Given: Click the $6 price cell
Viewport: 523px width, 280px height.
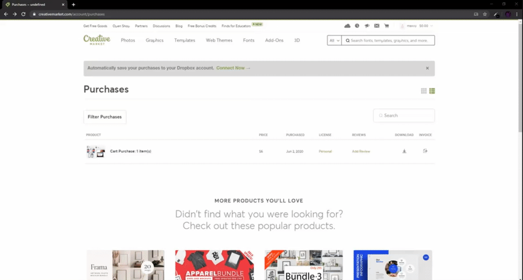Looking at the screenshot, I should 261,151.
